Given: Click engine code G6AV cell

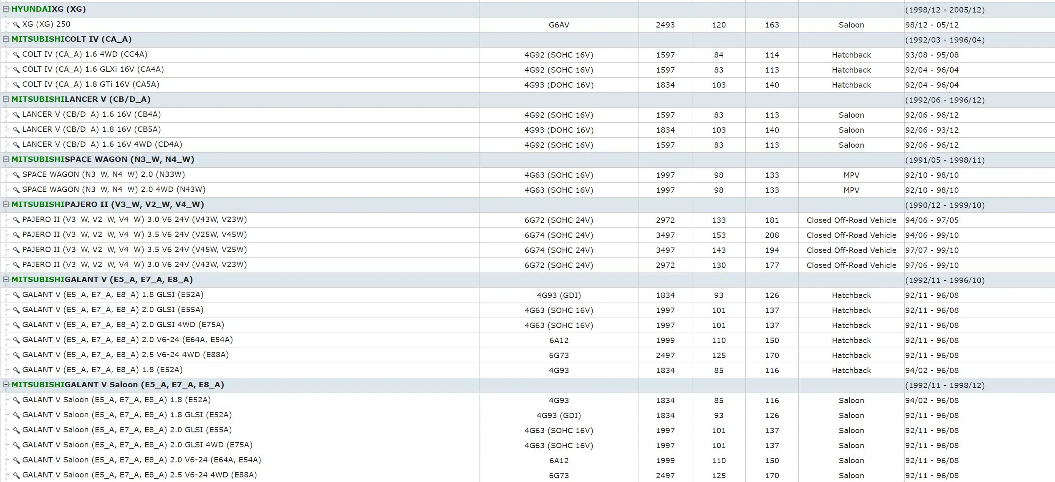Looking at the screenshot, I should pos(559,25).
